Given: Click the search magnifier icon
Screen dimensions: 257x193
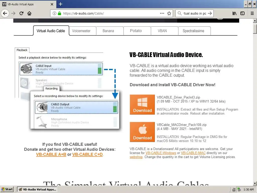Looking at the screenshot, I should pyautogui.click(x=180, y=13).
